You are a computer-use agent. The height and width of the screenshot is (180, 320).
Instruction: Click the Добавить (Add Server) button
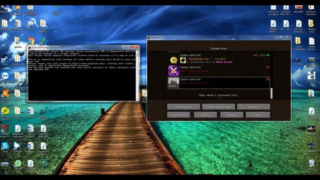coord(253,106)
